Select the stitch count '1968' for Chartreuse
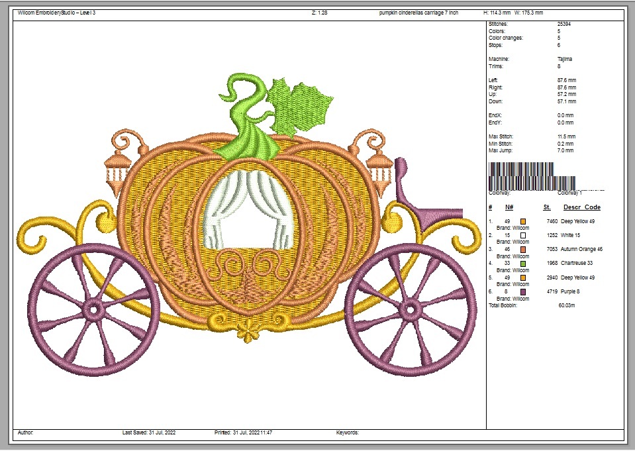 [x=552, y=264]
